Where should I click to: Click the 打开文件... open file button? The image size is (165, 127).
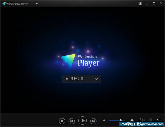78,79
